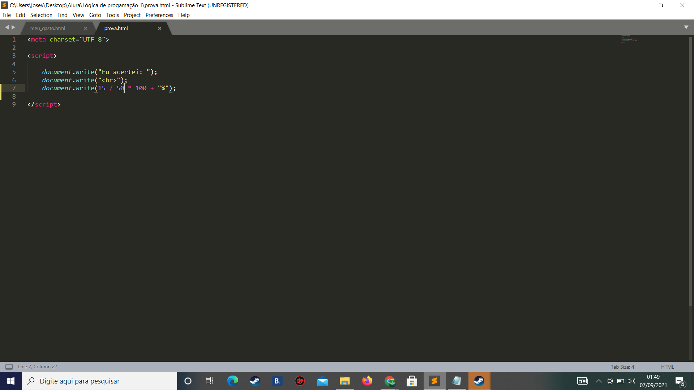The image size is (694, 390).
Task: Close the meu_gasto.html tab
Action: click(86, 29)
